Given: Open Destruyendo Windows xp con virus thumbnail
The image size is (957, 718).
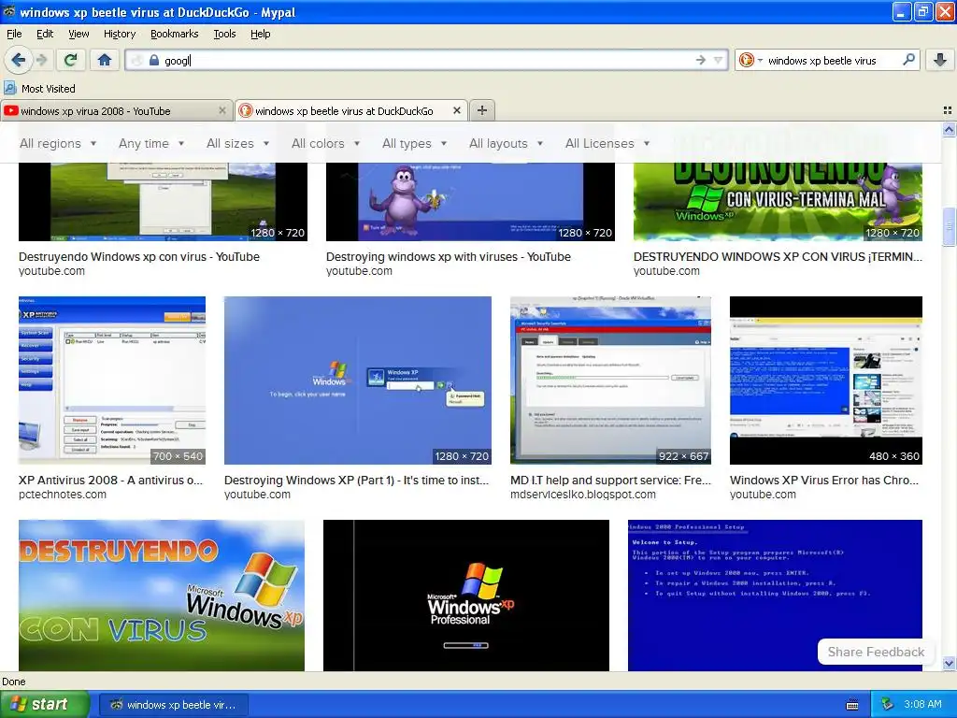Looking at the screenshot, I should pos(163,202).
